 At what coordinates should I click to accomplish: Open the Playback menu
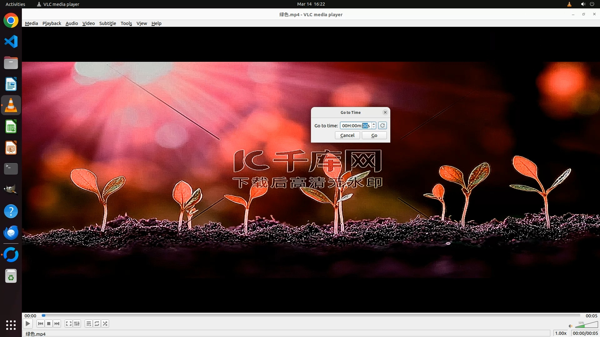point(52,23)
